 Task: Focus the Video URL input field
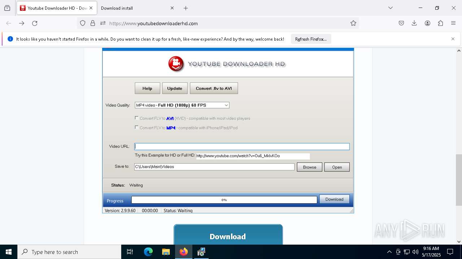pyautogui.click(x=242, y=146)
